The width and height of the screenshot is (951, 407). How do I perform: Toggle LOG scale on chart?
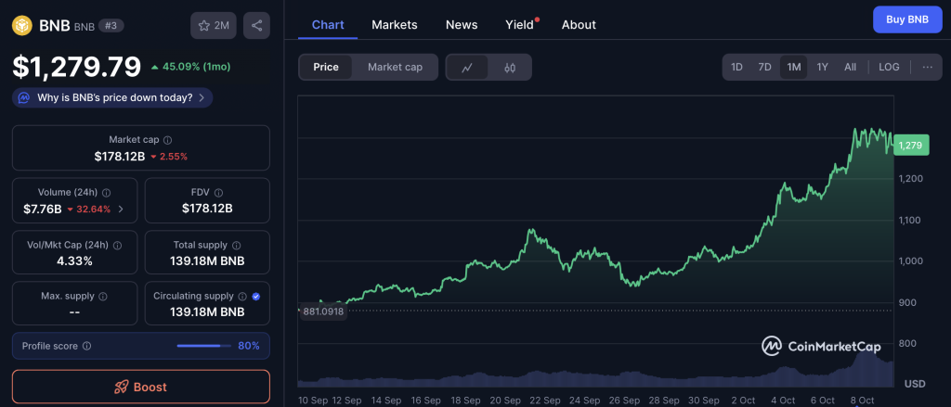click(x=889, y=68)
